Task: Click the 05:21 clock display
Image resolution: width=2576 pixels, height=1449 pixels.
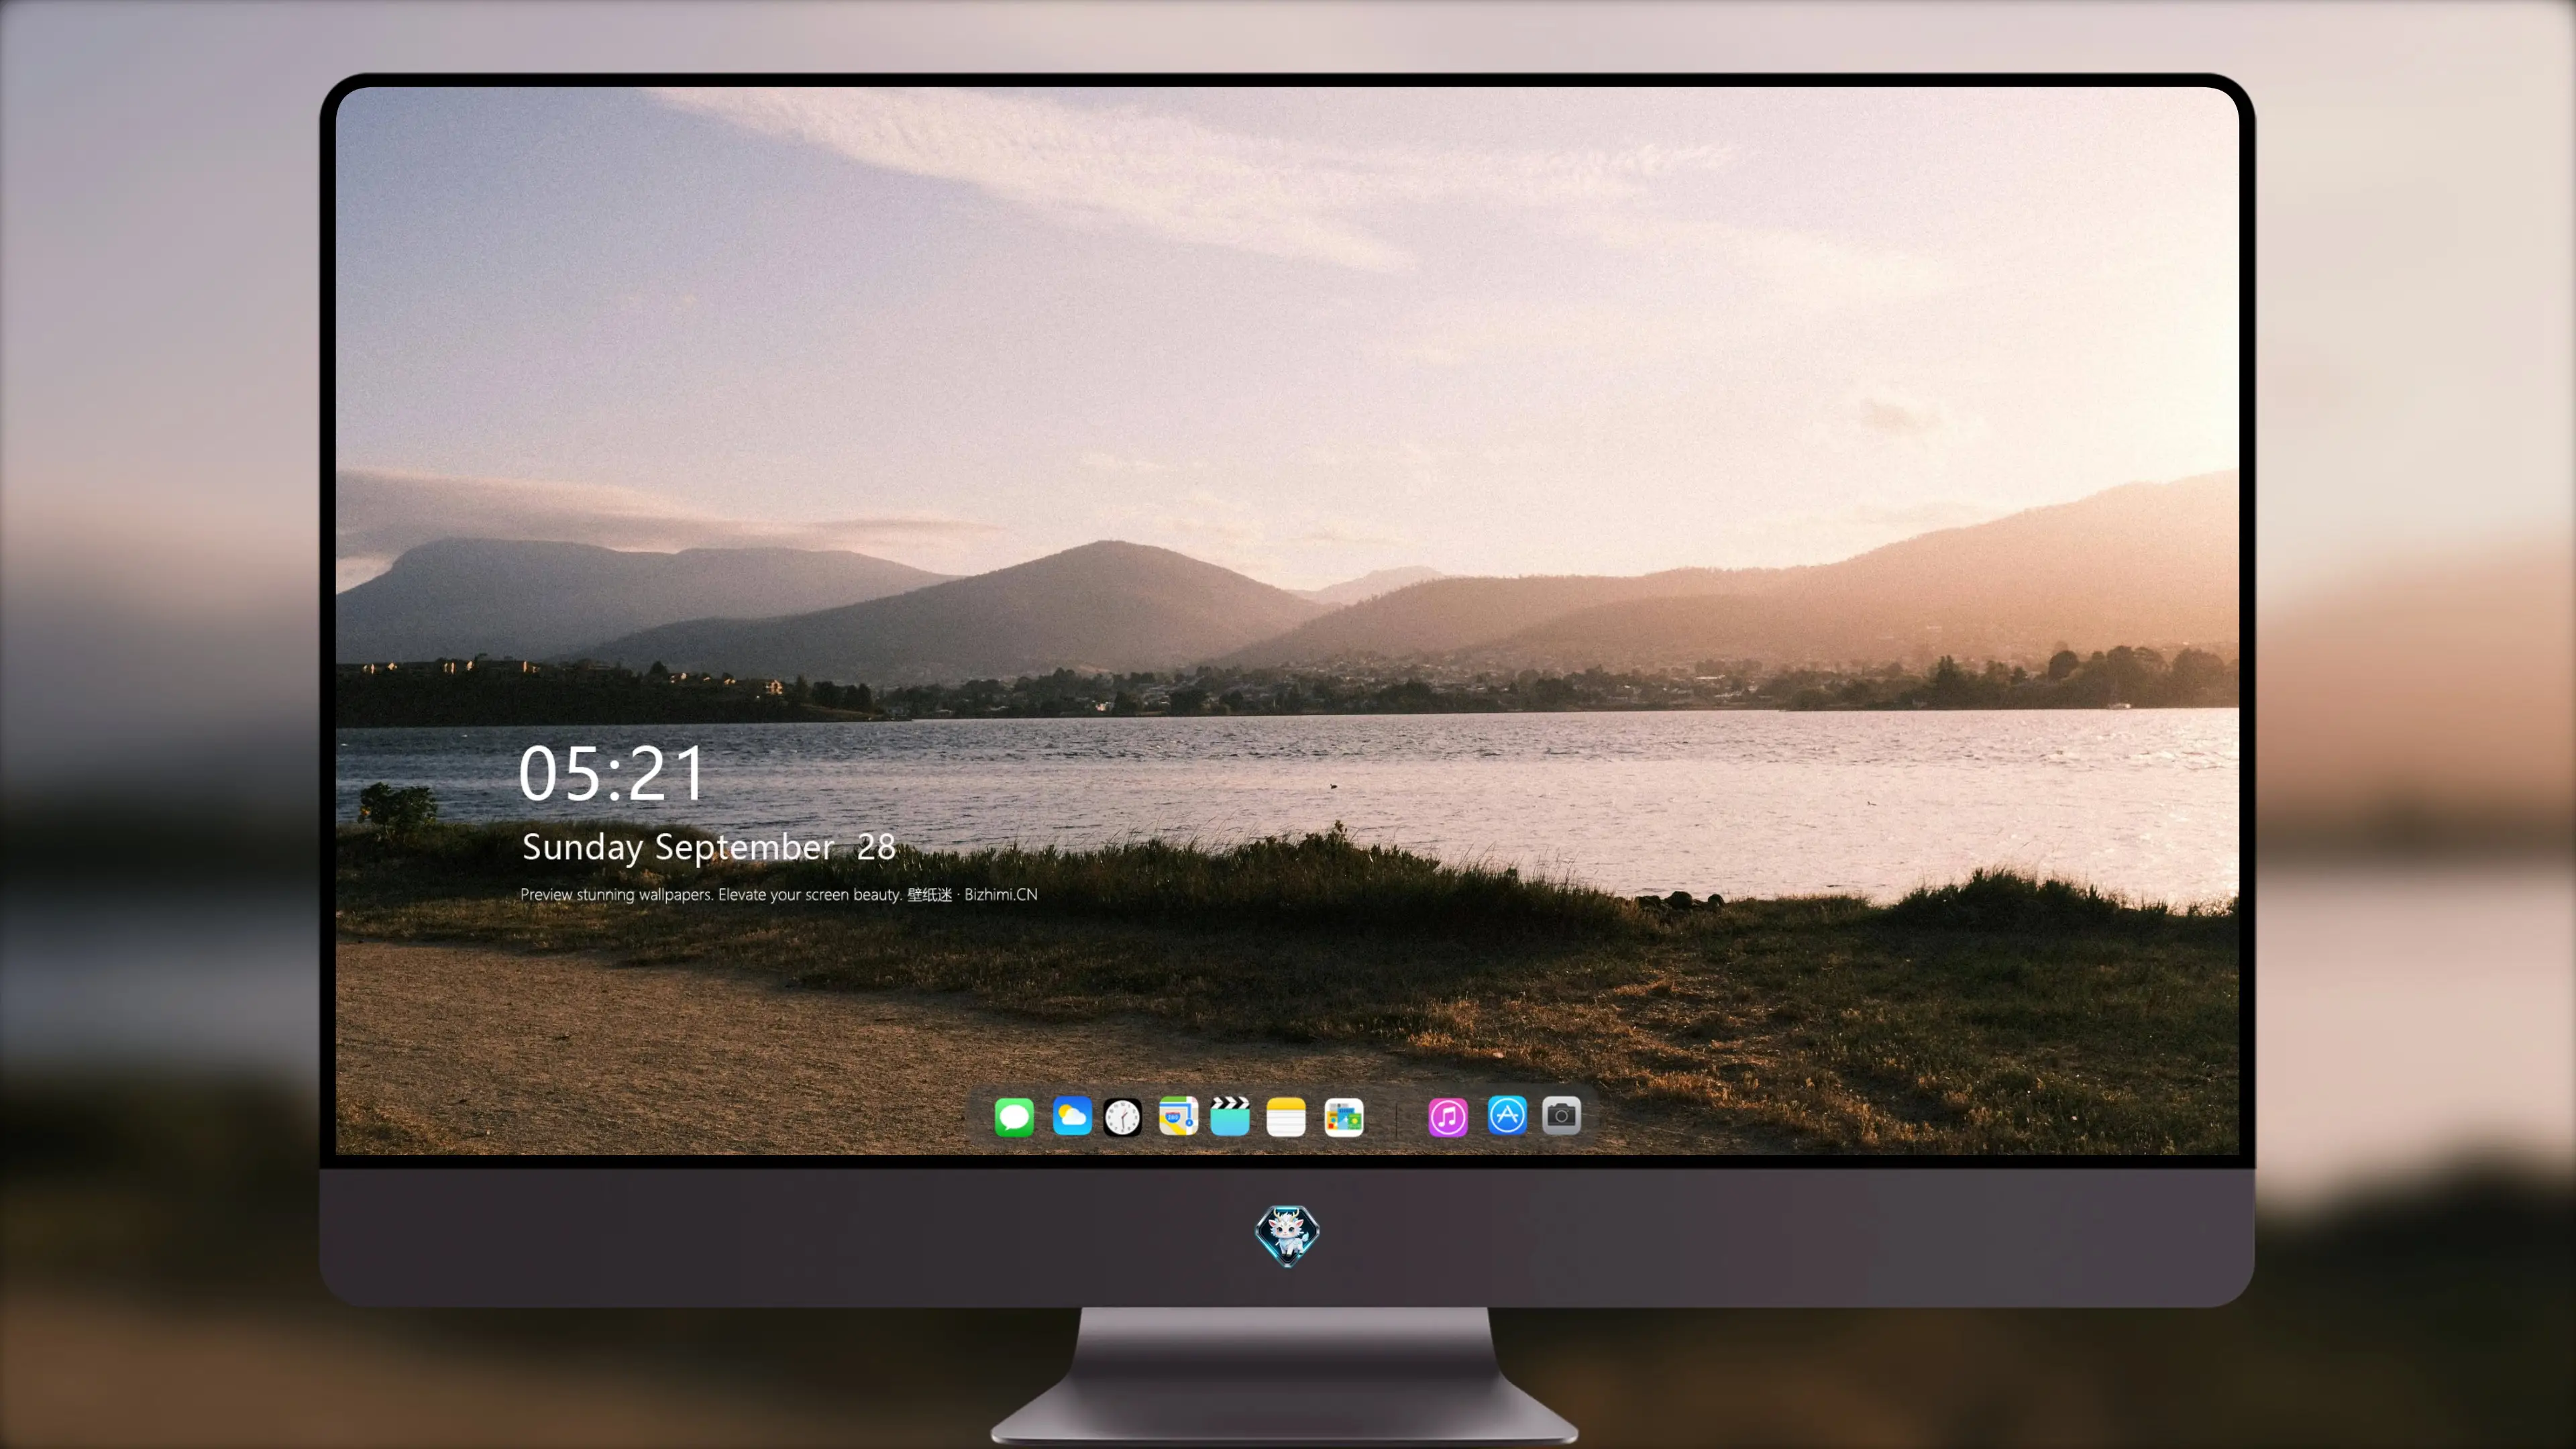Action: tap(612, 773)
